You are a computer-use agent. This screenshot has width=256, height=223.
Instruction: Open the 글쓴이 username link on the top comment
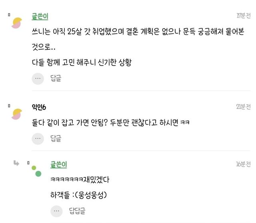click(40, 16)
